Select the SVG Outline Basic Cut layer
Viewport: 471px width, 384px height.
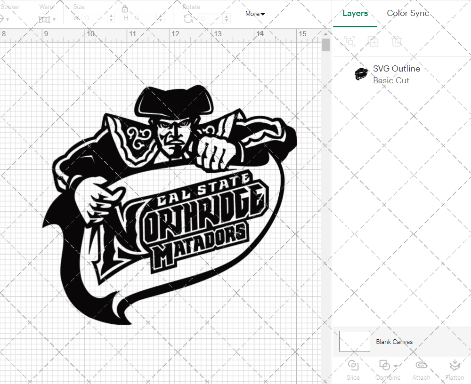[396, 74]
